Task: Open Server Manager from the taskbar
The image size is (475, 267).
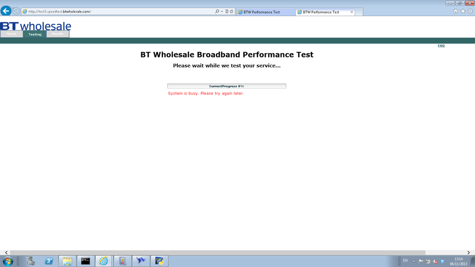Action: tap(30, 261)
